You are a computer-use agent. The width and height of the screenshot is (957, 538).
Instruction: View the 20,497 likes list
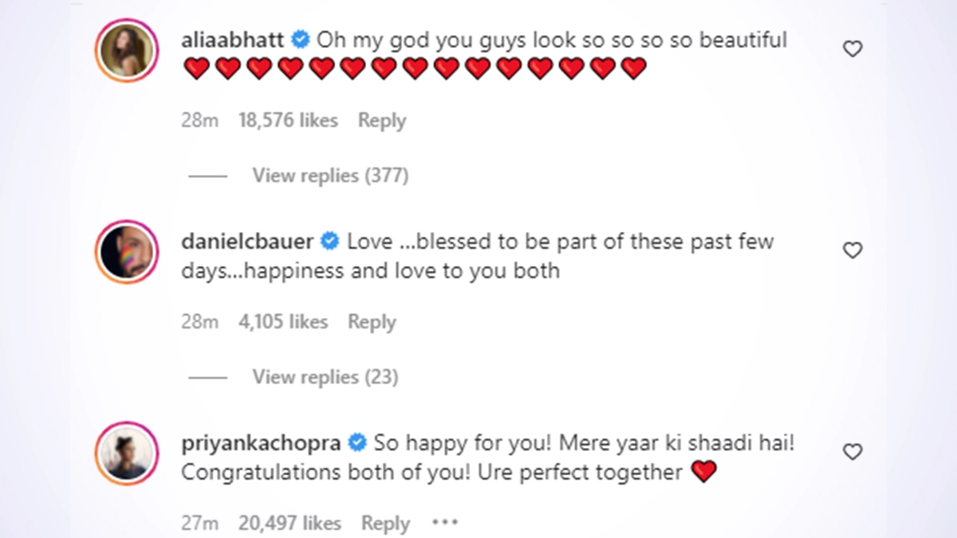click(x=289, y=524)
